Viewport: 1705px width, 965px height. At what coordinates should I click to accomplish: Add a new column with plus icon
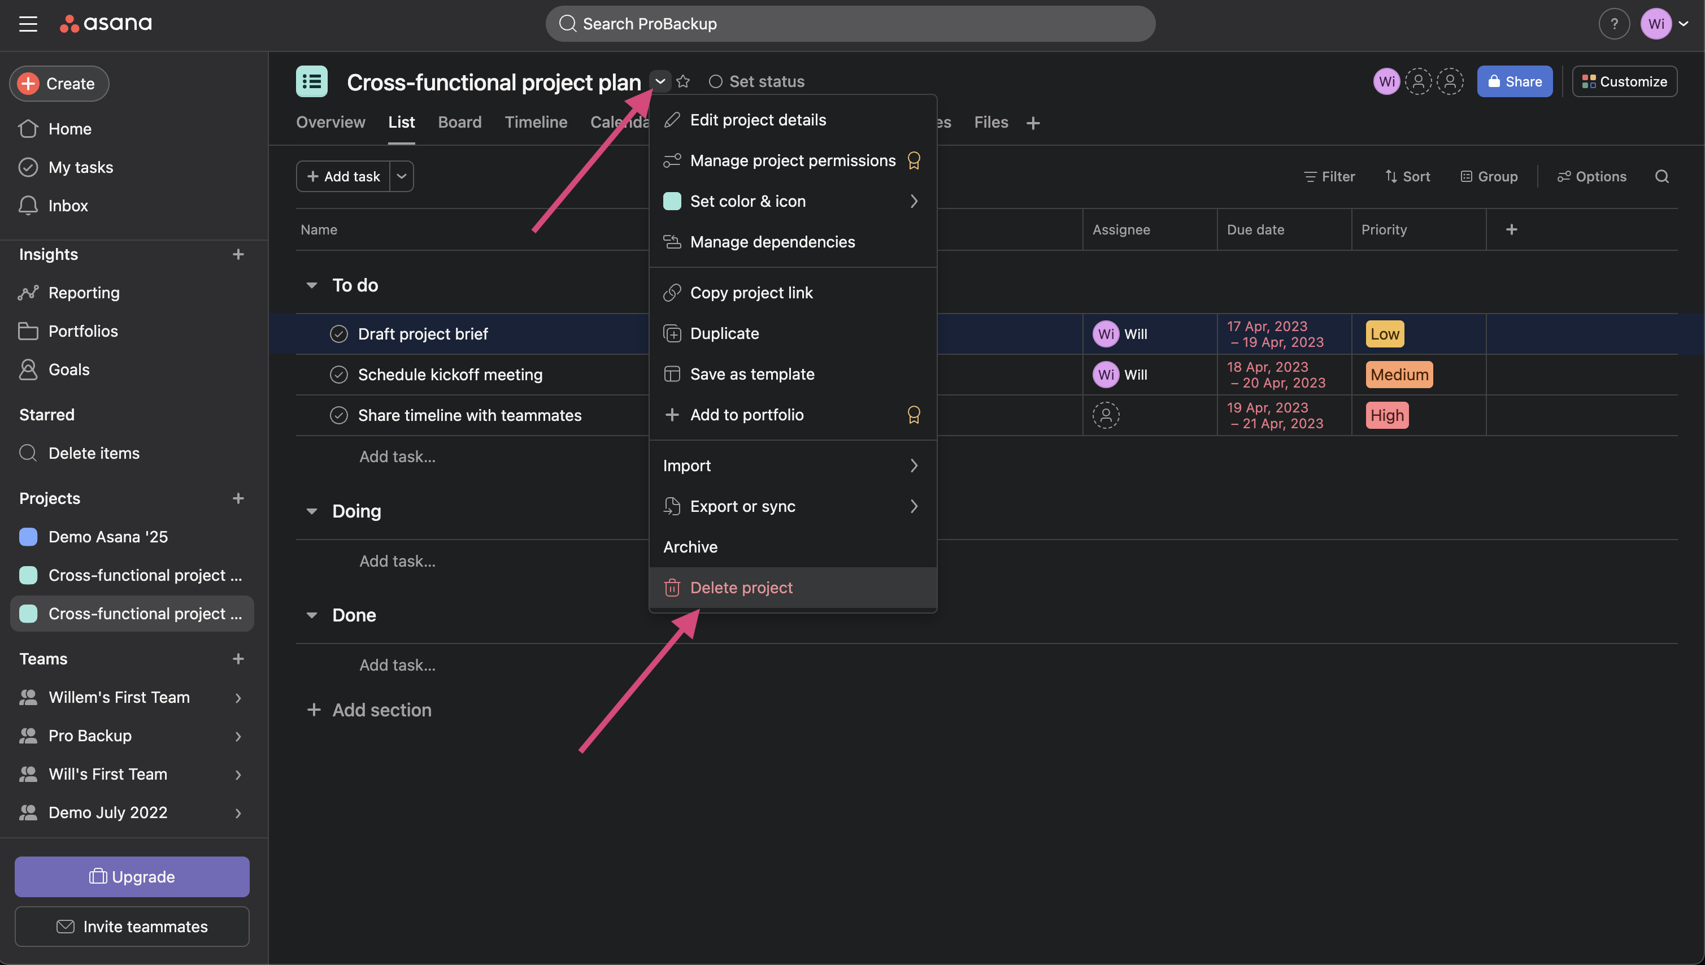[1511, 229]
